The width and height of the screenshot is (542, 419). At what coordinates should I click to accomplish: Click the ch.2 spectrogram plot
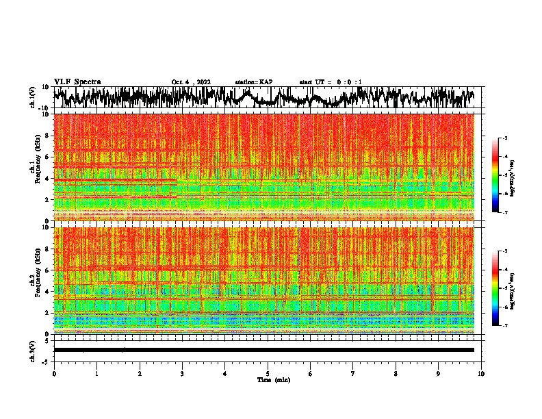(264, 281)
